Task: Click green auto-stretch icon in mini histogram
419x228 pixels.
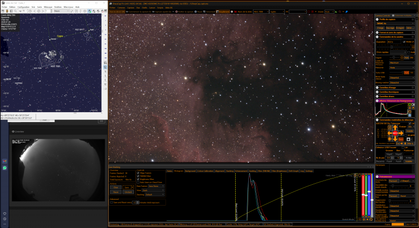Action: (410, 104)
